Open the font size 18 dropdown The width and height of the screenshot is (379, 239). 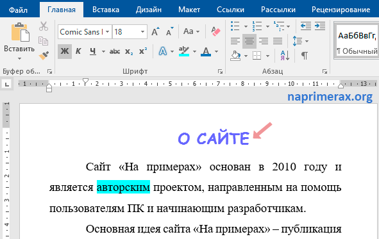click(142, 31)
